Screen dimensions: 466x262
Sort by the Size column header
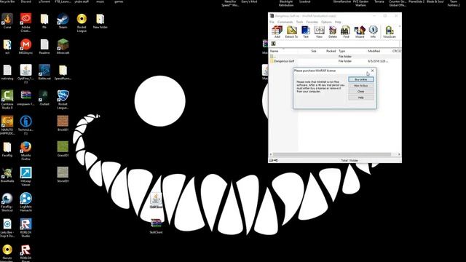[x=313, y=51]
